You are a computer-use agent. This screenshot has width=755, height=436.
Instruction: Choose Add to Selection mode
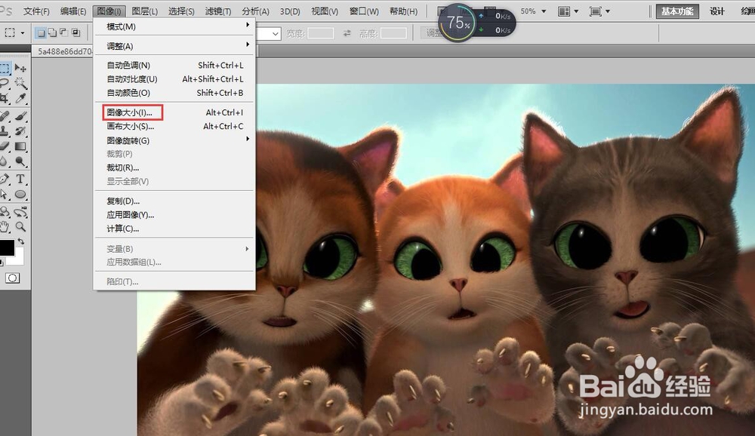tap(52, 32)
